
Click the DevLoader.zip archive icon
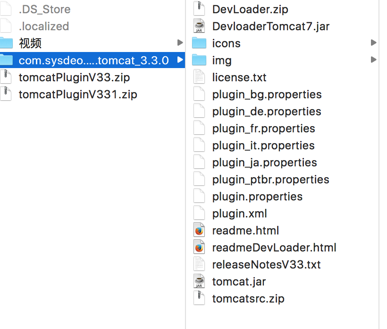click(x=199, y=9)
